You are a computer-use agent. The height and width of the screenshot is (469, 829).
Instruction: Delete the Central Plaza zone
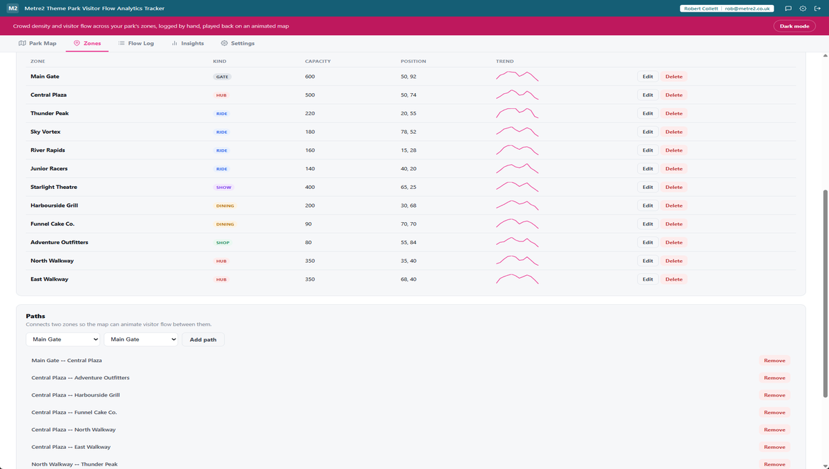pyautogui.click(x=674, y=95)
